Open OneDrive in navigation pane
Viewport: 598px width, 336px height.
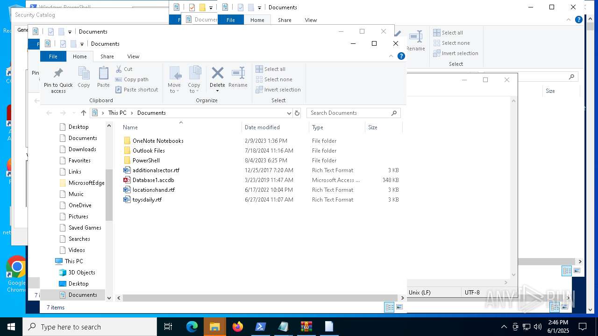click(x=80, y=205)
